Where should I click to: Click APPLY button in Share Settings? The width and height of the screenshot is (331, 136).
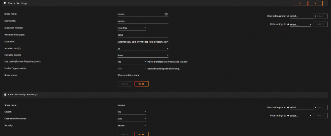[125, 84]
